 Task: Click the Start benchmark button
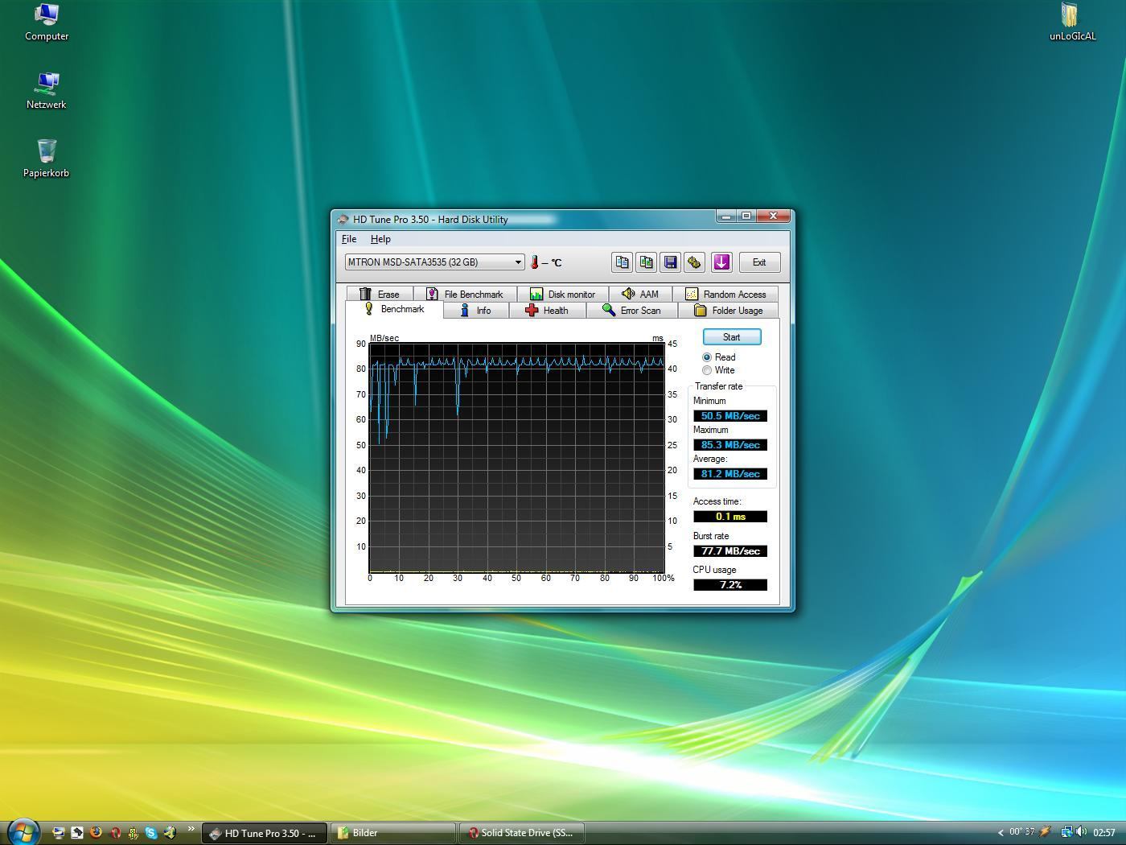[732, 337]
